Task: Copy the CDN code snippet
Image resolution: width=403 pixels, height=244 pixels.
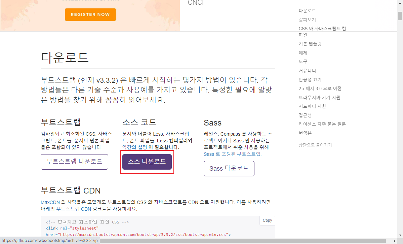Action: (267, 220)
